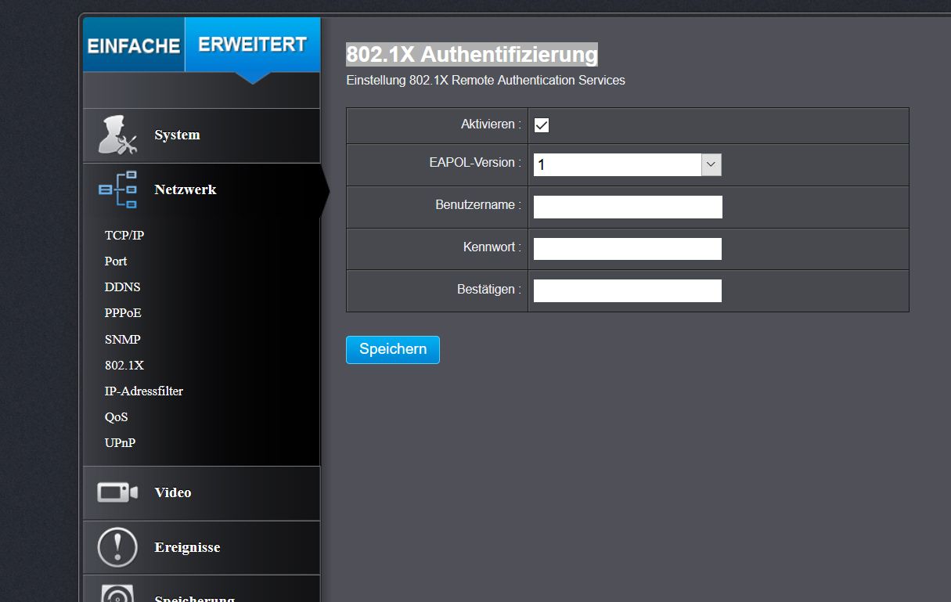Switch to the EINFACHE tab
The height and width of the screenshot is (602, 951).
pos(134,45)
